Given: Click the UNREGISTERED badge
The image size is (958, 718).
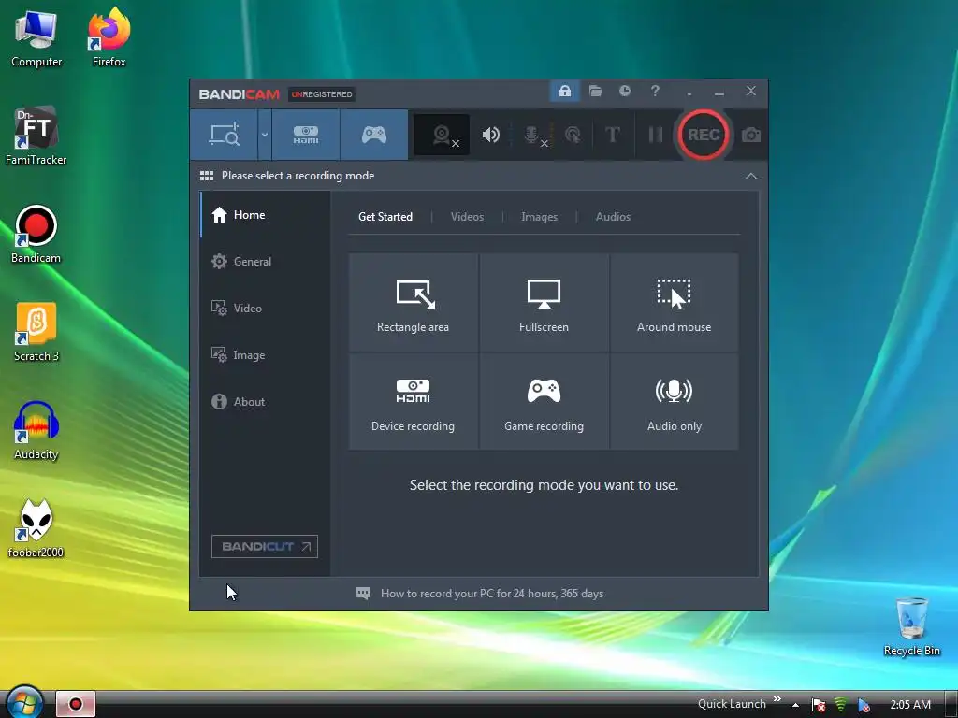Looking at the screenshot, I should pyautogui.click(x=322, y=94).
